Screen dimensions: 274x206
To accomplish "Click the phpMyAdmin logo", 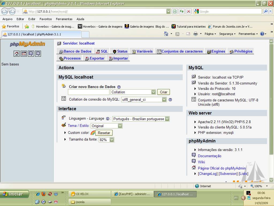I will (x=28, y=44).
